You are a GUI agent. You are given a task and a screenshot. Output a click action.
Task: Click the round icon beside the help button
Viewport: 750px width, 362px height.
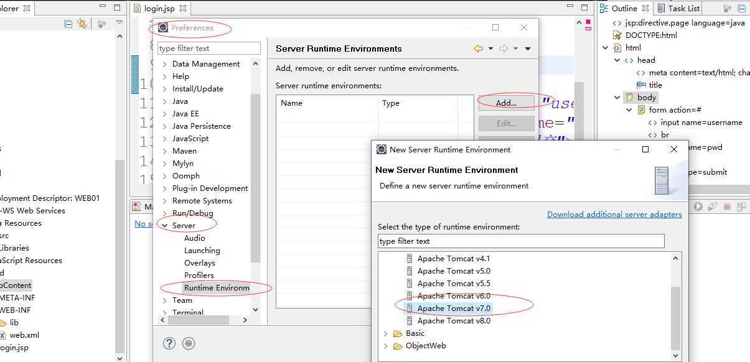pos(189,343)
